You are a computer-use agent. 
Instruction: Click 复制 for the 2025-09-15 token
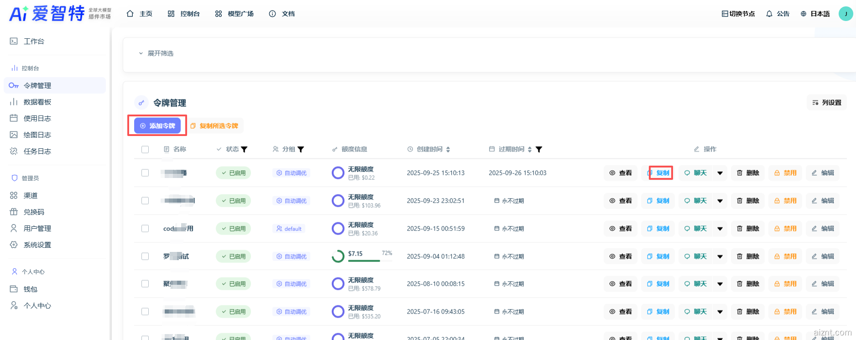pyautogui.click(x=658, y=229)
